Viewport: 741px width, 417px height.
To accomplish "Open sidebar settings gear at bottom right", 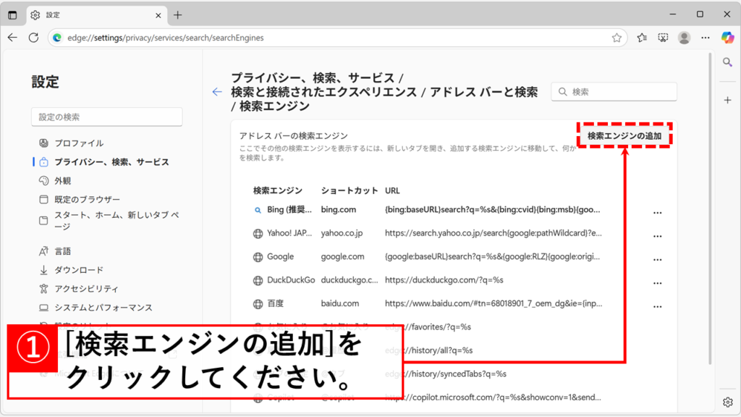I will pos(727,402).
